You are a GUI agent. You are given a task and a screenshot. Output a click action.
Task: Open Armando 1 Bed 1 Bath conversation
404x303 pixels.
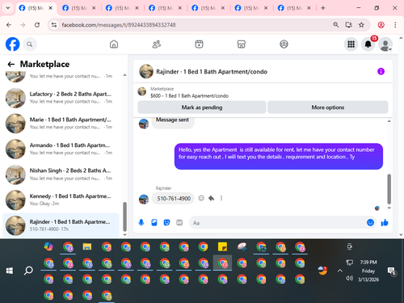pyautogui.click(x=61, y=149)
